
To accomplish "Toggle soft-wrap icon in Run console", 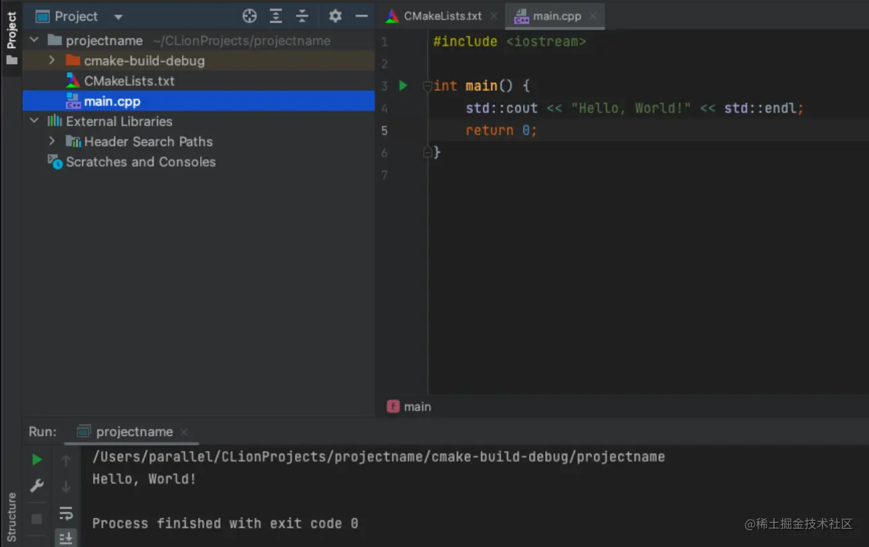I will [66, 513].
